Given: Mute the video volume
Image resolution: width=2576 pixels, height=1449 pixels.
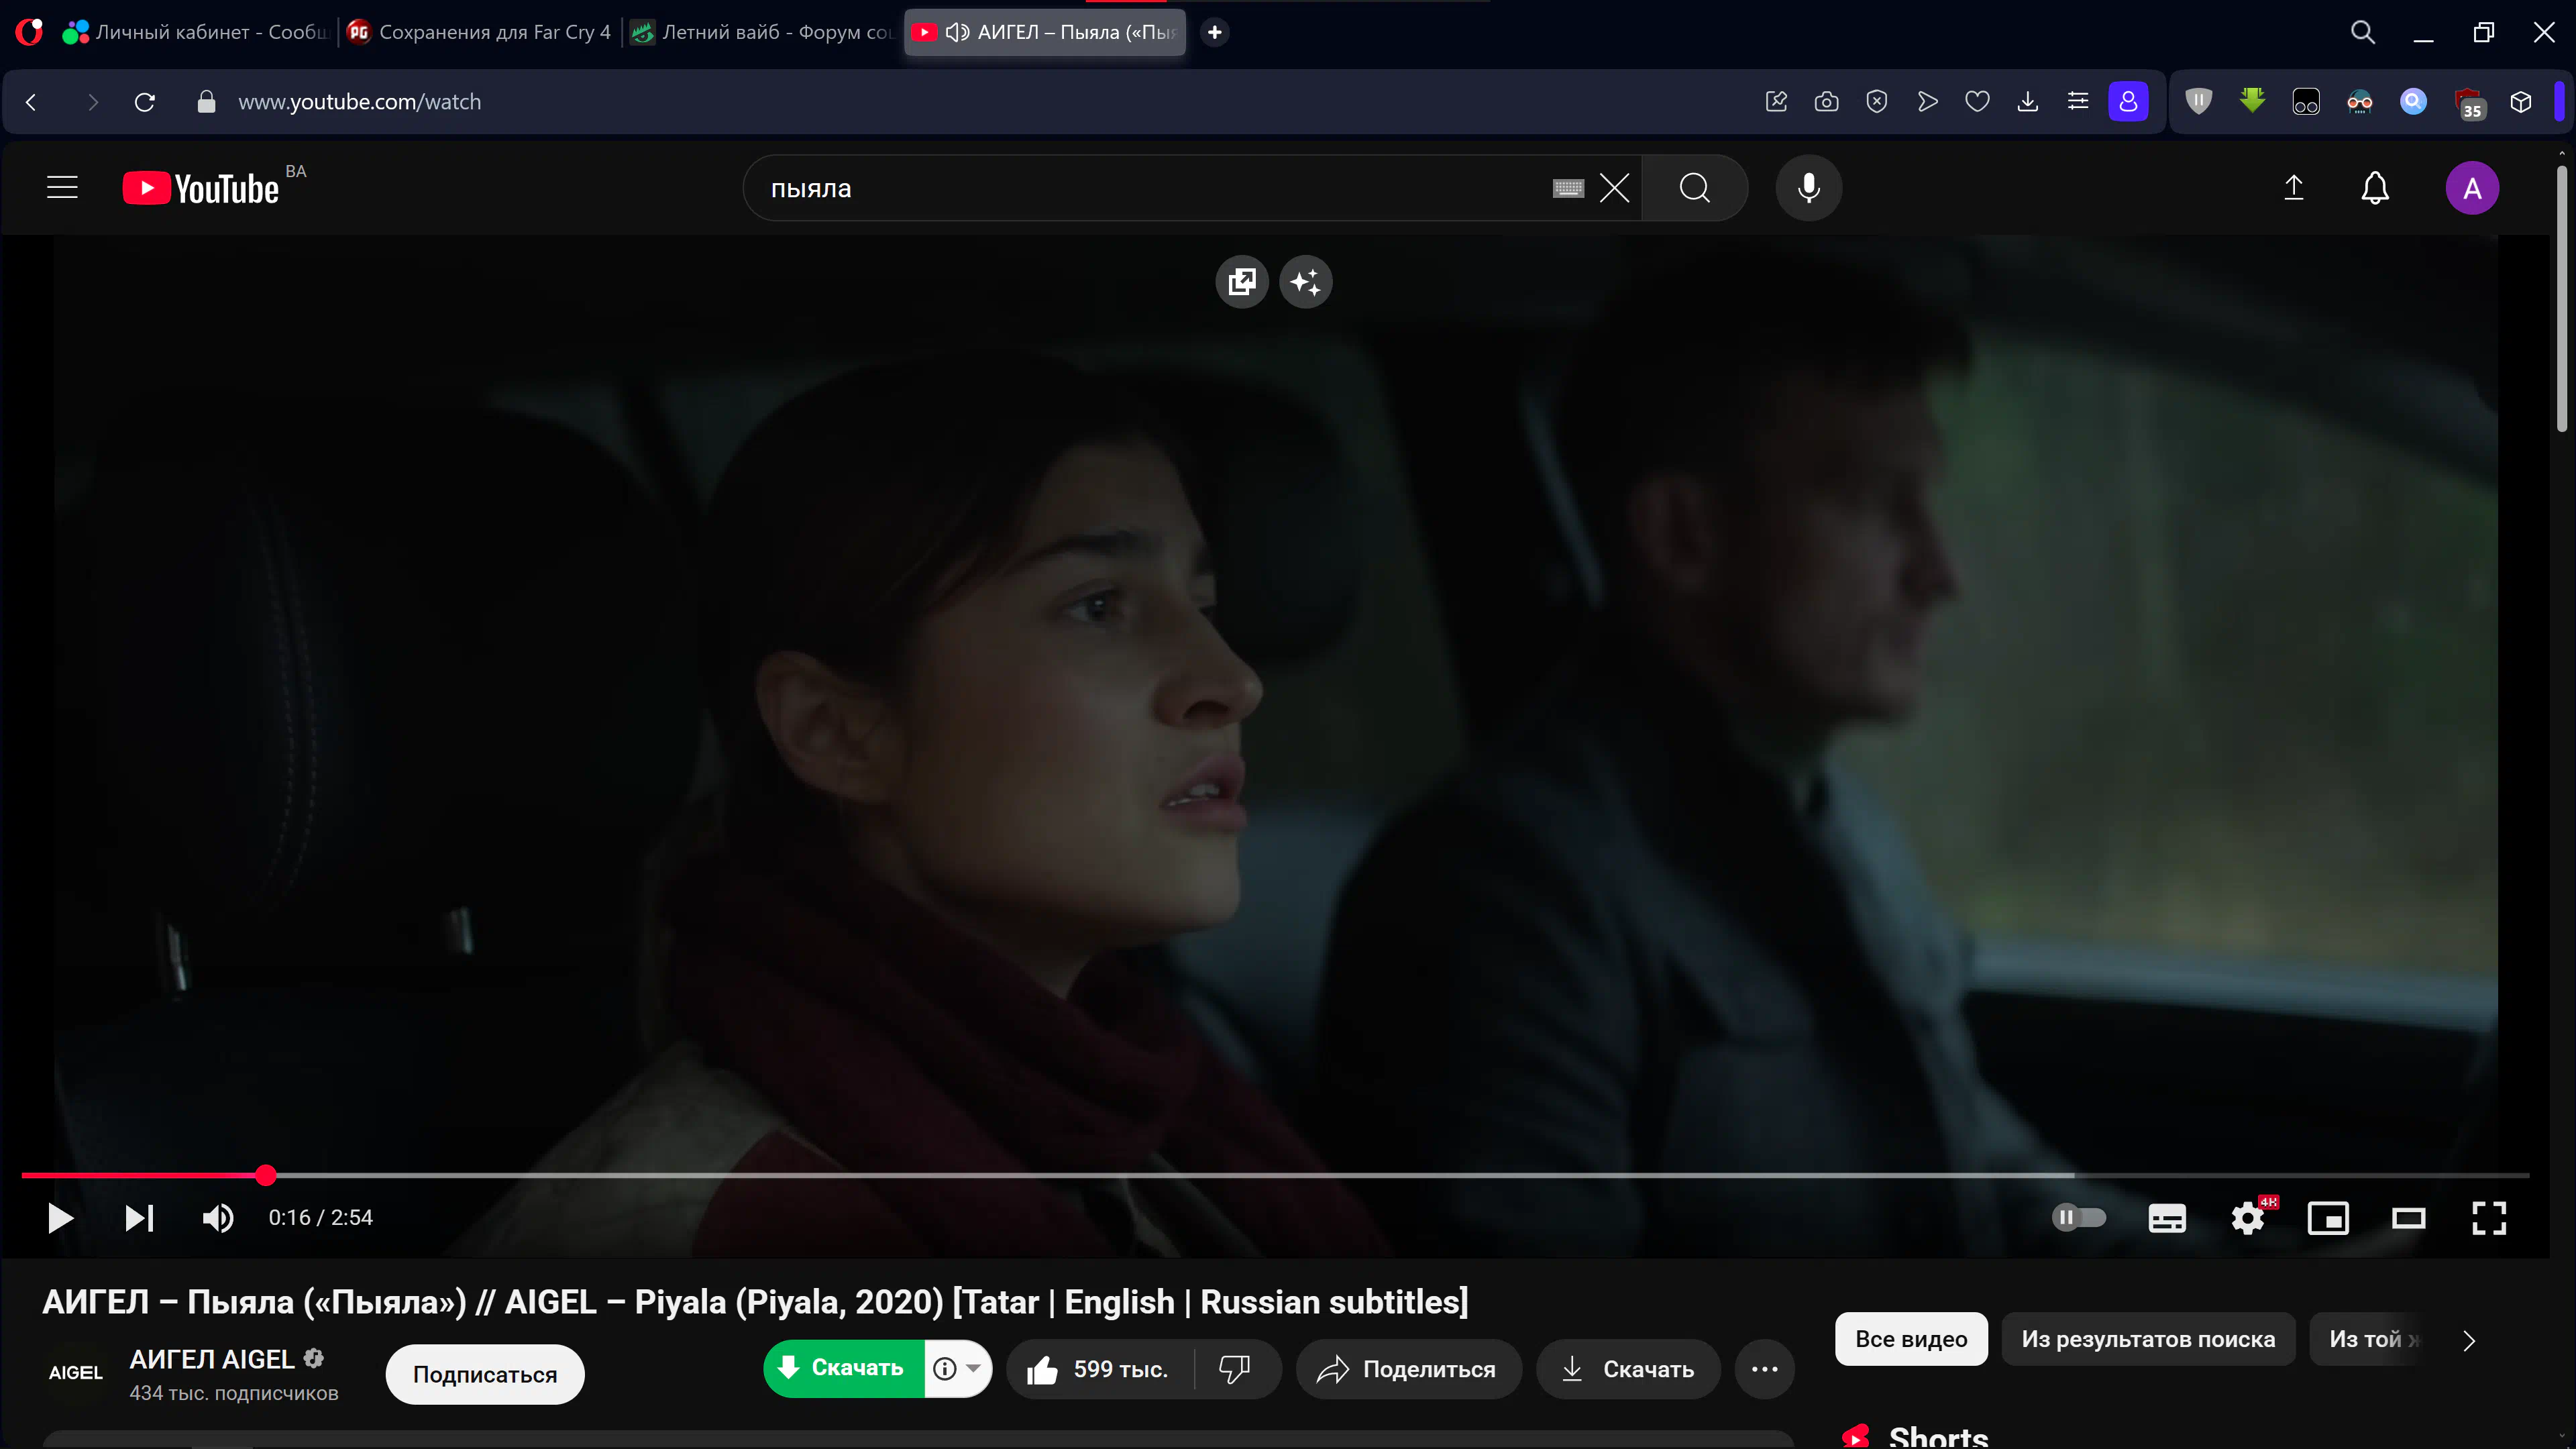Looking at the screenshot, I should tap(218, 1218).
